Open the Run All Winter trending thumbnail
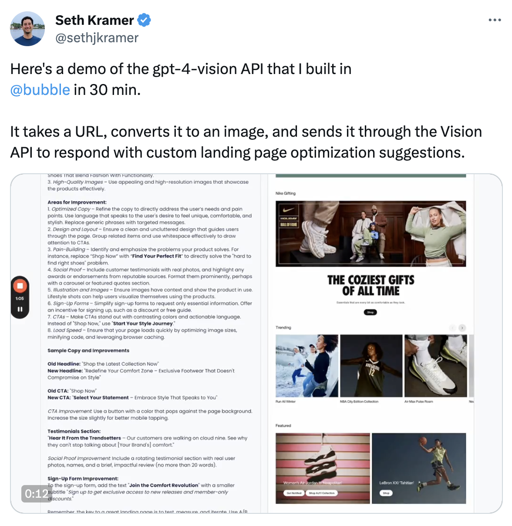 coord(307,366)
